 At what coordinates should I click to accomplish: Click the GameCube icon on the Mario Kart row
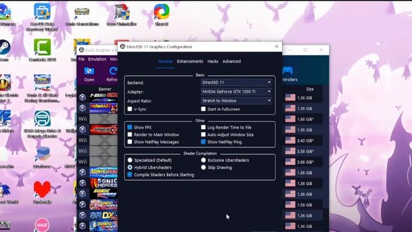[x=82, y=108]
